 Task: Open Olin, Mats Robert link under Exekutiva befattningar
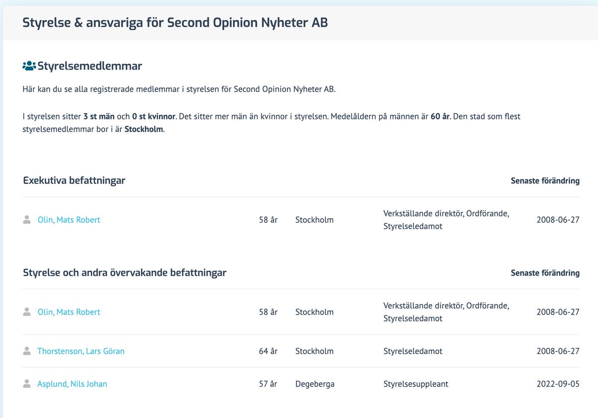(69, 219)
